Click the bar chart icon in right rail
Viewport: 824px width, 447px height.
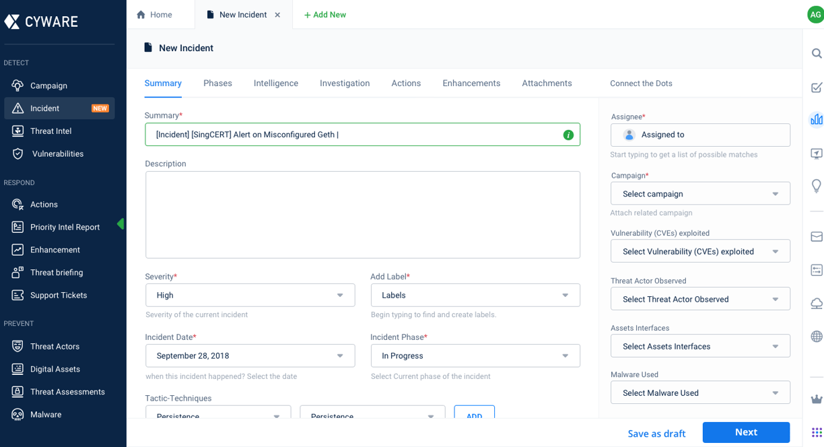pyautogui.click(x=817, y=119)
